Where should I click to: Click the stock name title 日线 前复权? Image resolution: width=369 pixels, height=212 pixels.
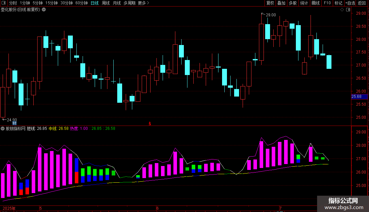coord(21,10)
